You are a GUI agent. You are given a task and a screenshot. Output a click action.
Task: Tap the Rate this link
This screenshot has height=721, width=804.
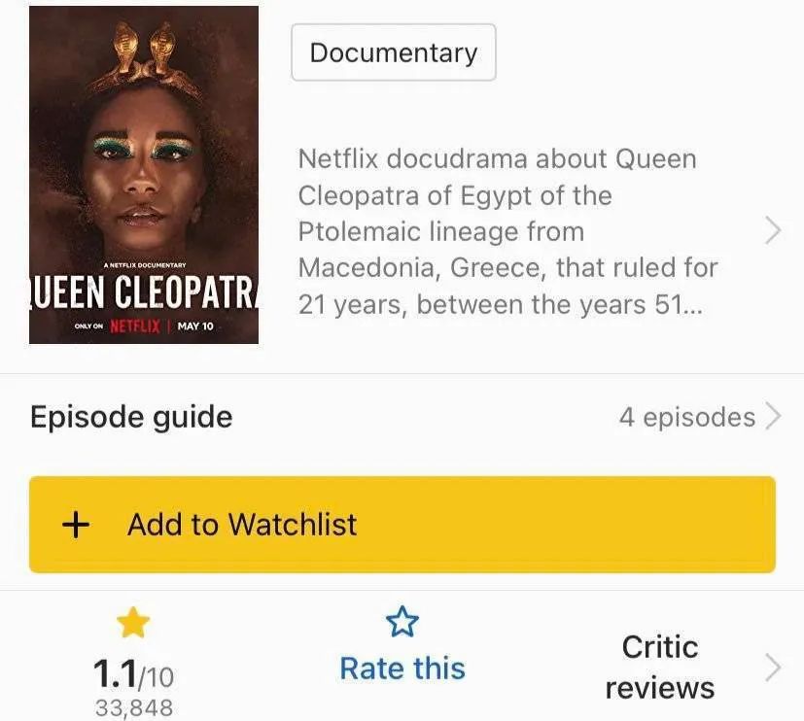[x=402, y=669]
